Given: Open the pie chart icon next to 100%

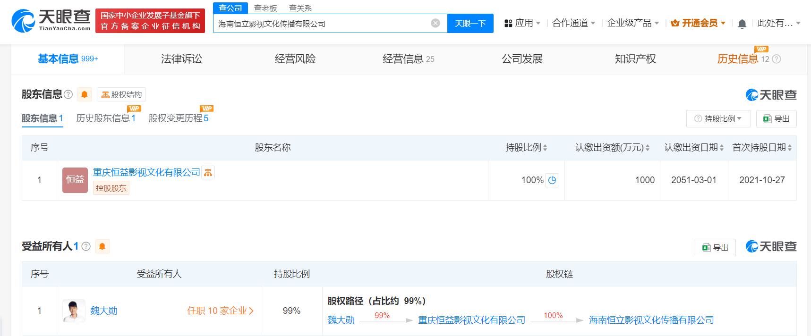Looking at the screenshot, I should [552, 180].
